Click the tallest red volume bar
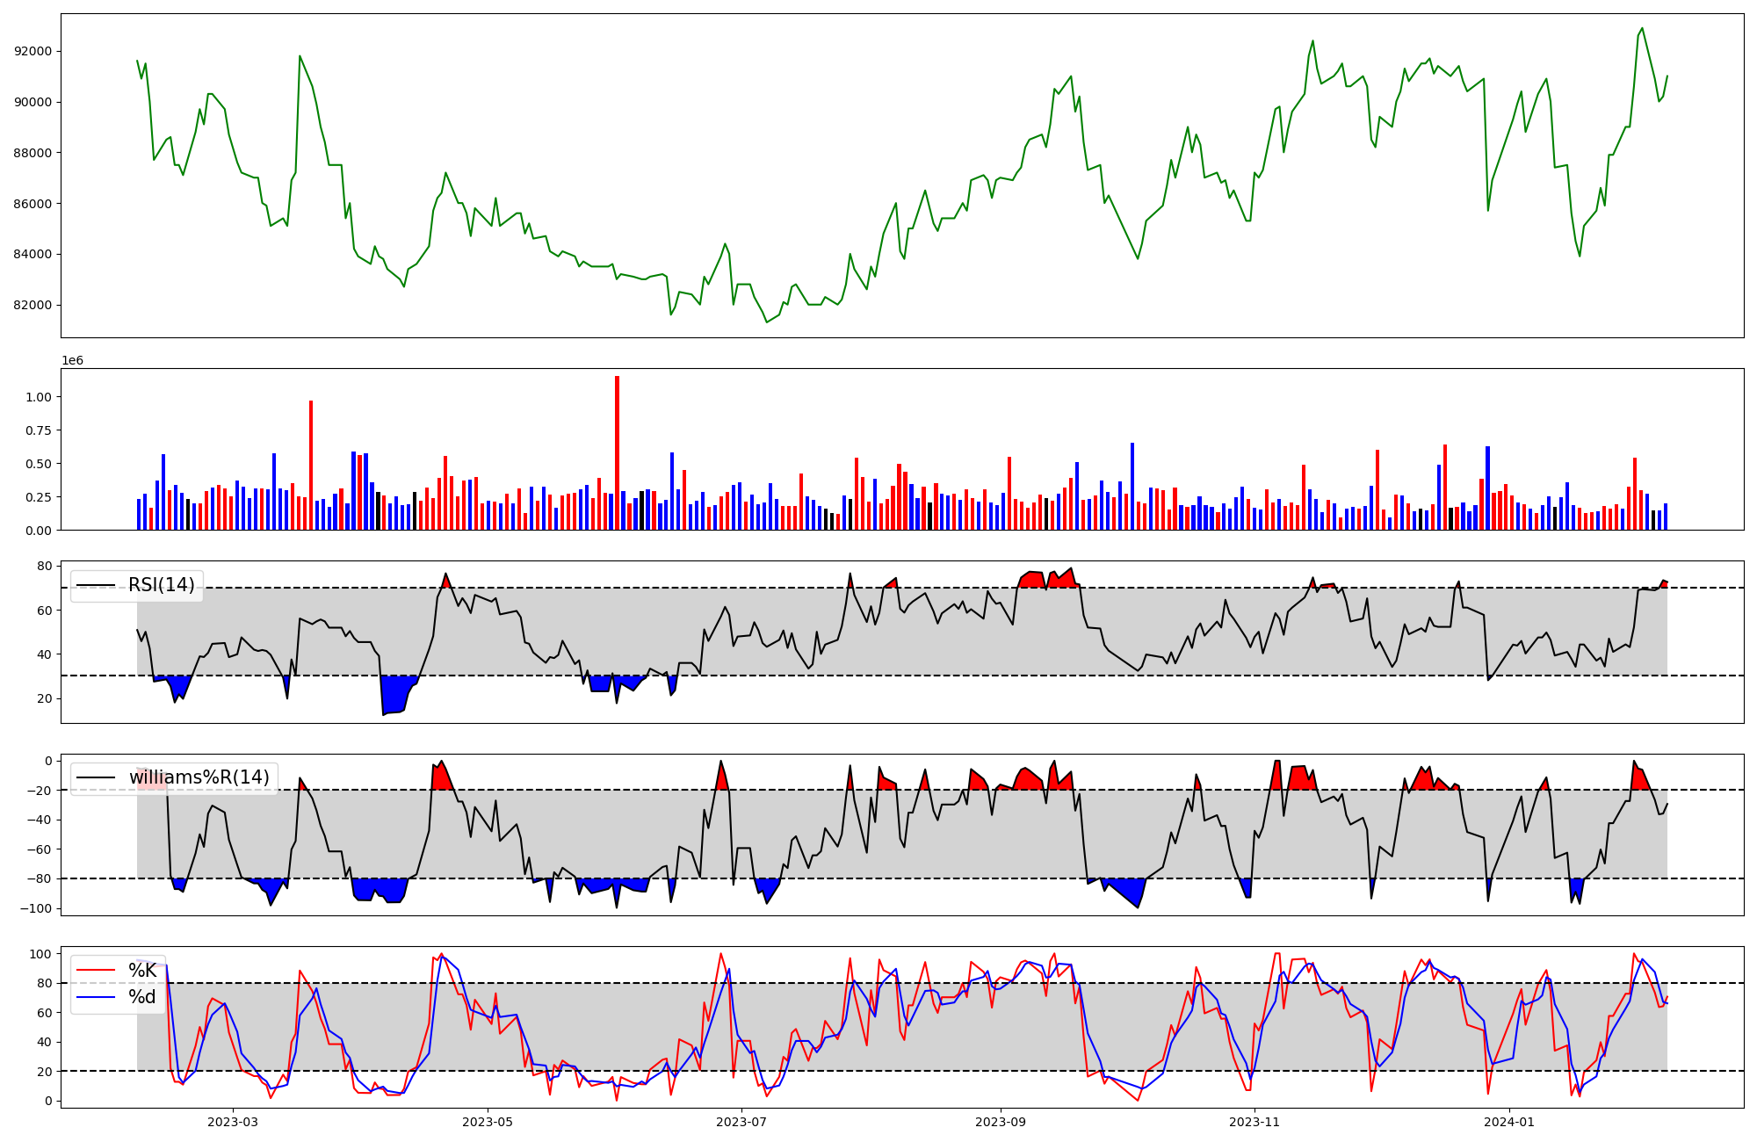Screen dimensions: 1757x1142 point(617,453)
